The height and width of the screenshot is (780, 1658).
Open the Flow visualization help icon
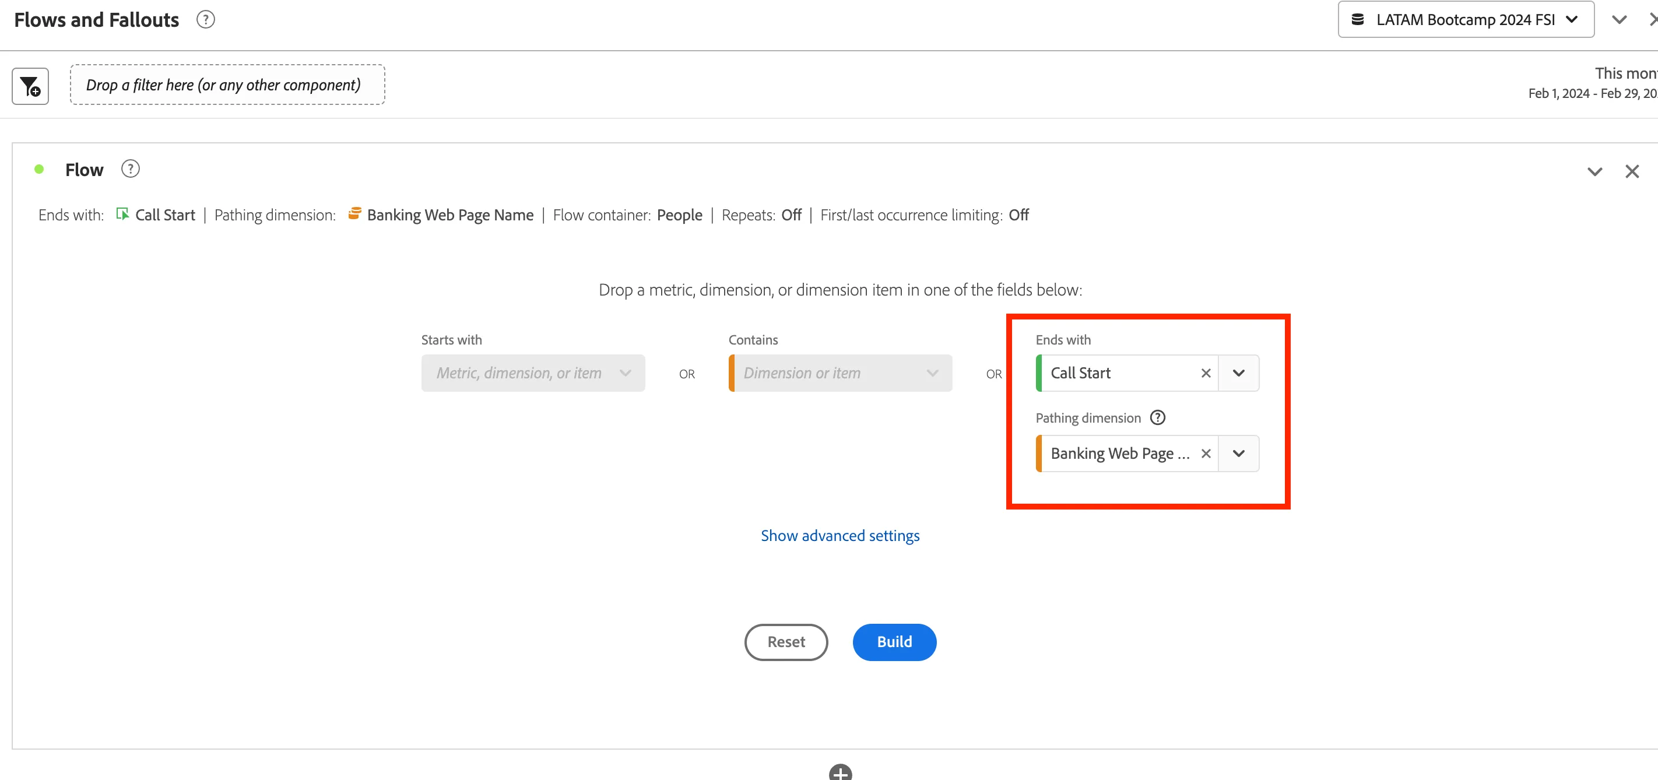pos(131,169)
